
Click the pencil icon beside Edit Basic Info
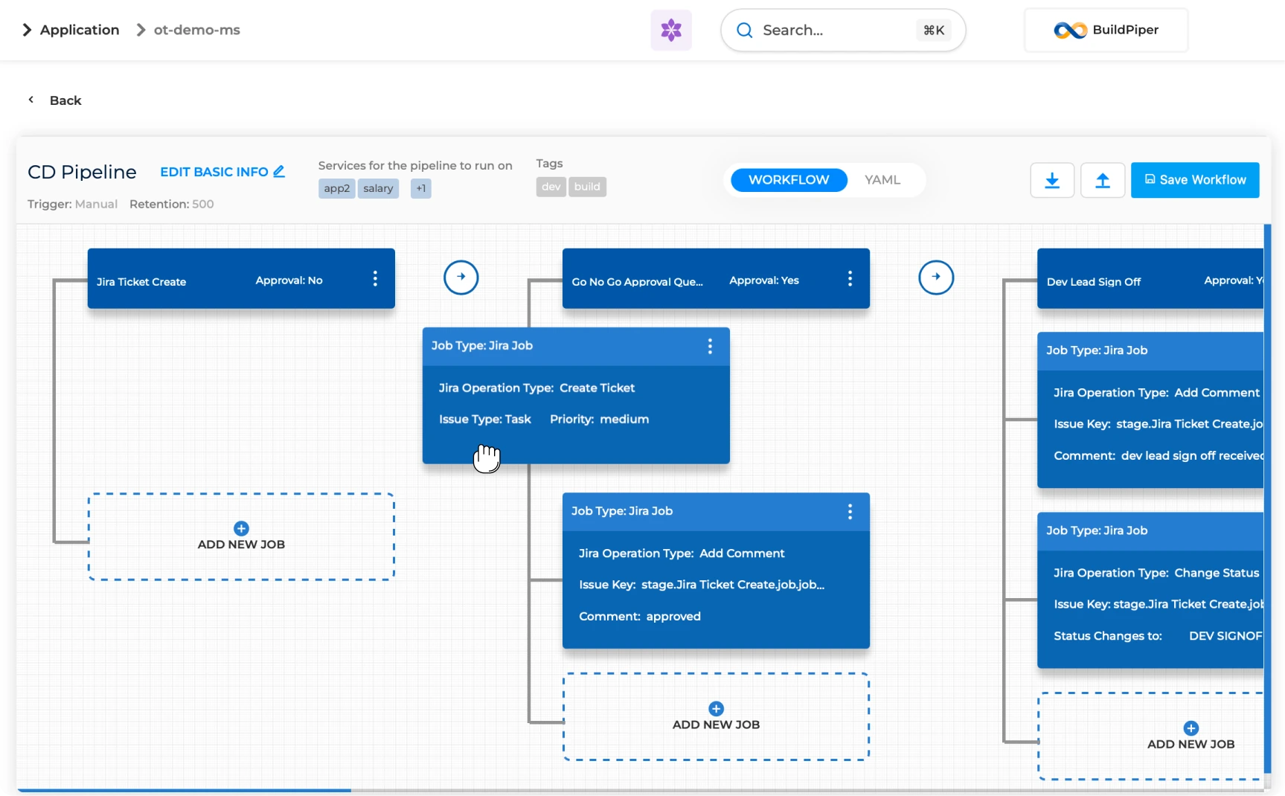point(279,171)
